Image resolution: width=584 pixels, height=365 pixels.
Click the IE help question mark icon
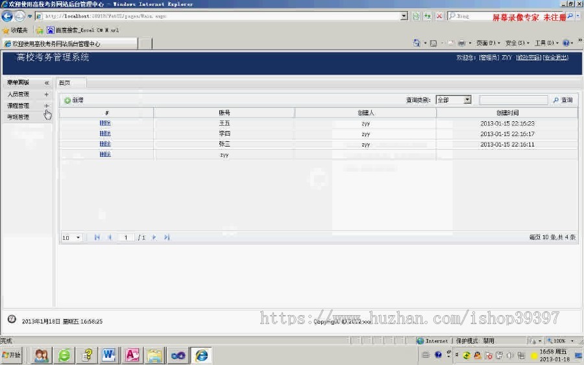[x=566, y=43]
